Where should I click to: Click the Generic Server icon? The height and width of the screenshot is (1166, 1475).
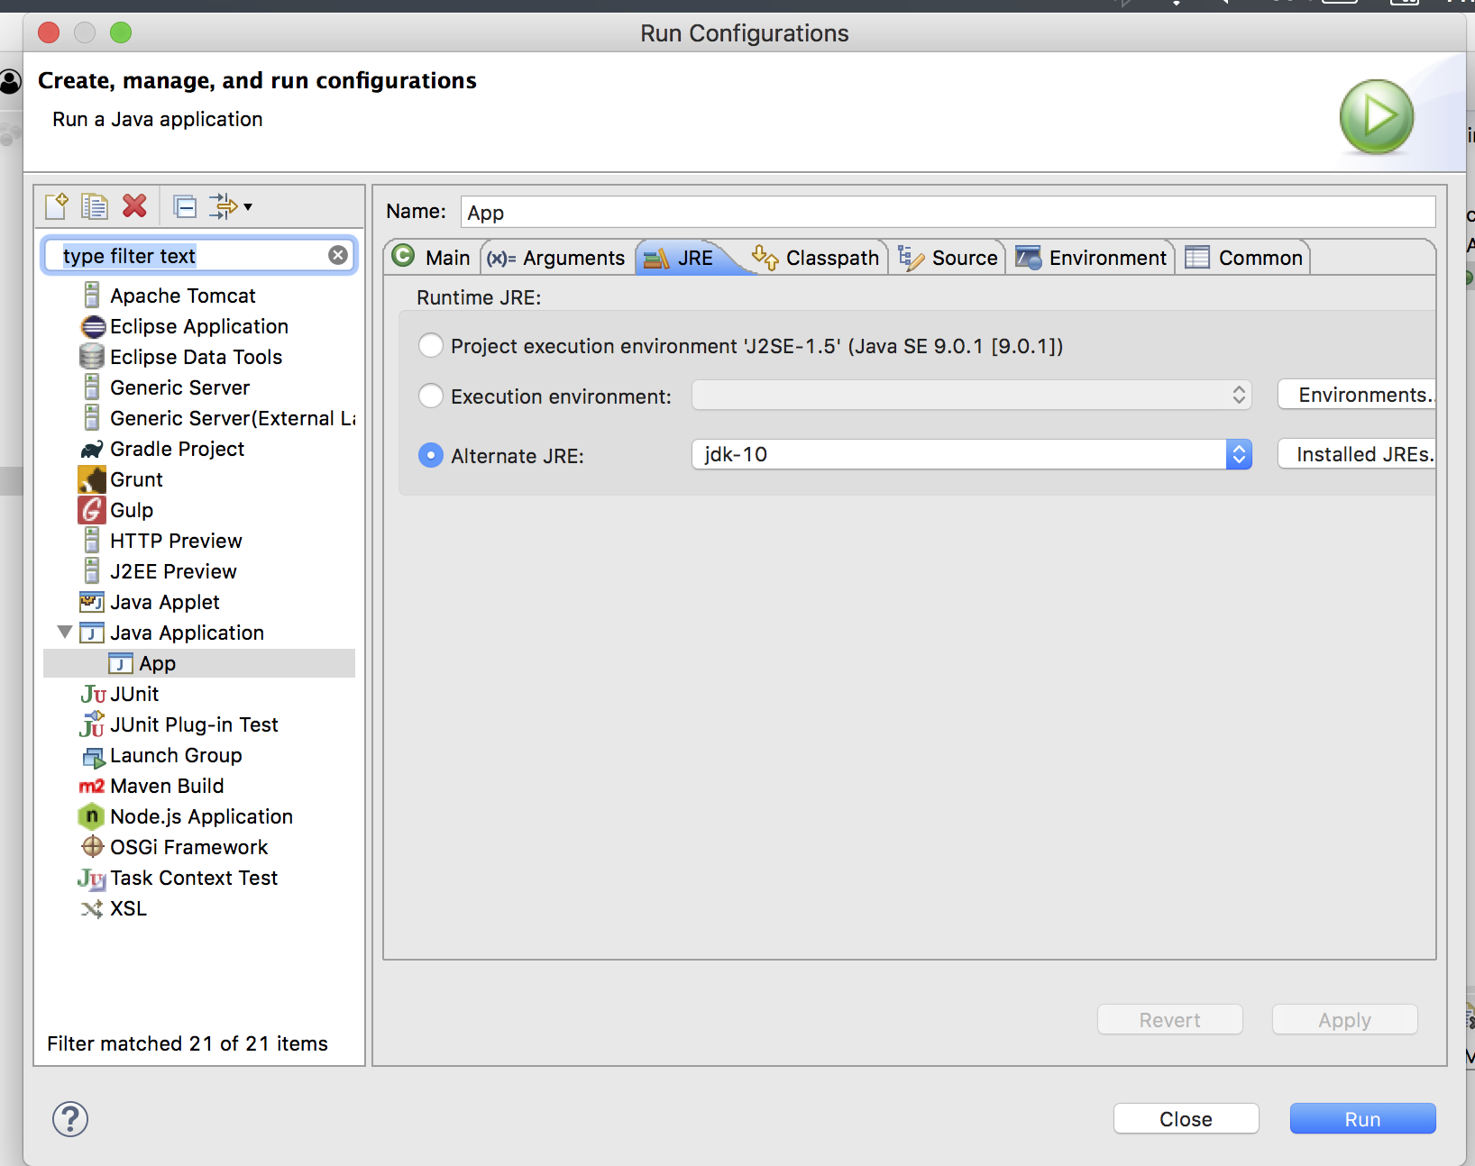tap(92, 387)
